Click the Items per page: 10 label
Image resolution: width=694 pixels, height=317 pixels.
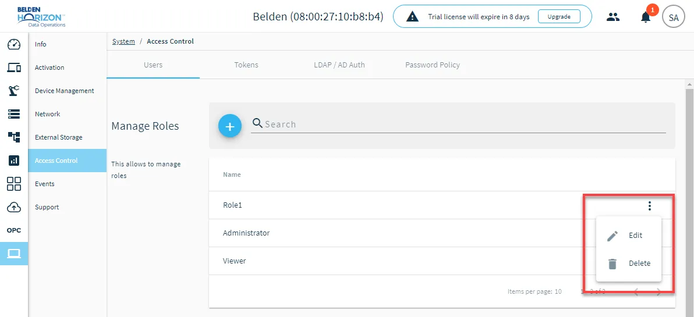[534, 292]
